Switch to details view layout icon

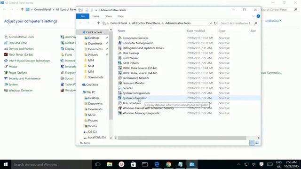pyautogui.click(x=252, y=143)
